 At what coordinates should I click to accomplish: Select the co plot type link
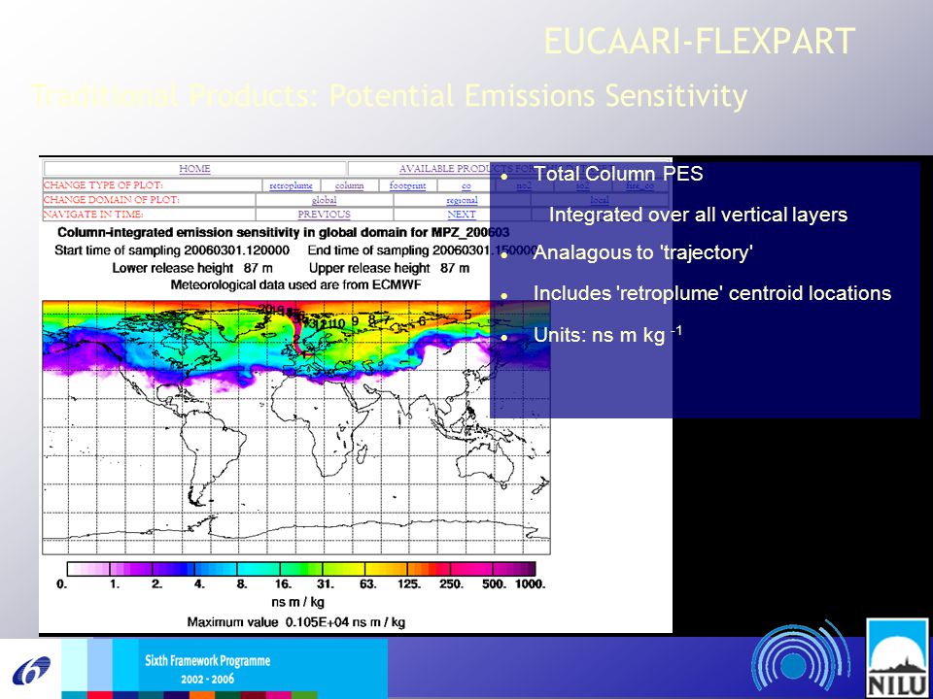tap(466, 186)
